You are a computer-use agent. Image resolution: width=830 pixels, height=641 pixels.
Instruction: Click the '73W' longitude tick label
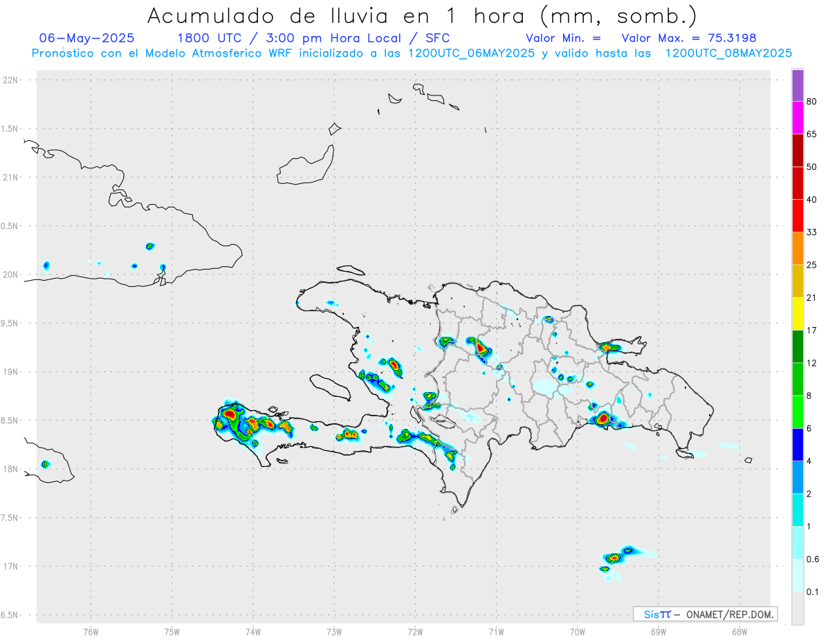(334, 632)
